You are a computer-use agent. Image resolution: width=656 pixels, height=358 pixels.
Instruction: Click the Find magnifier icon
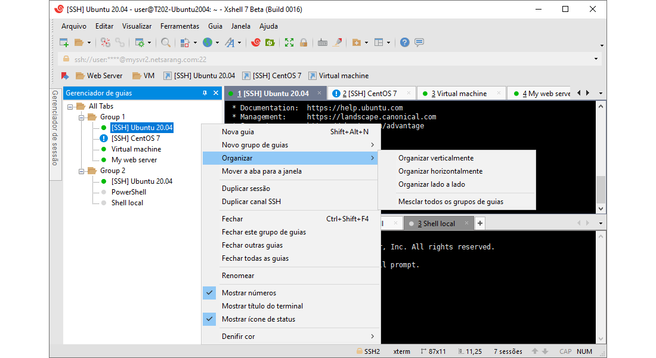(x=166, y=42)
